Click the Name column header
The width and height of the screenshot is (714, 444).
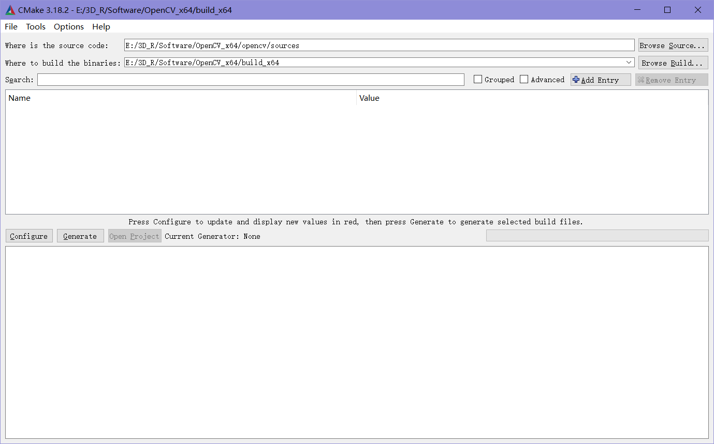pos(181,98)
